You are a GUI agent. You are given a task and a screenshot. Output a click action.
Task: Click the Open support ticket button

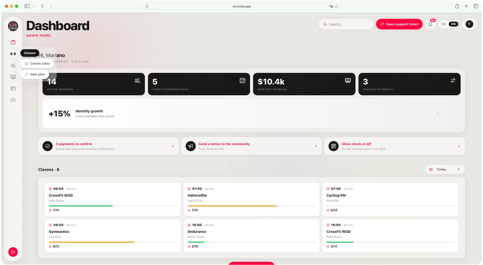click(399, 24)
